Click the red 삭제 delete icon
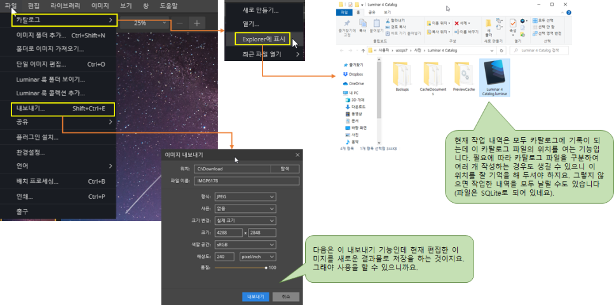The image size is (614, 305). click(x=456, y=23)
